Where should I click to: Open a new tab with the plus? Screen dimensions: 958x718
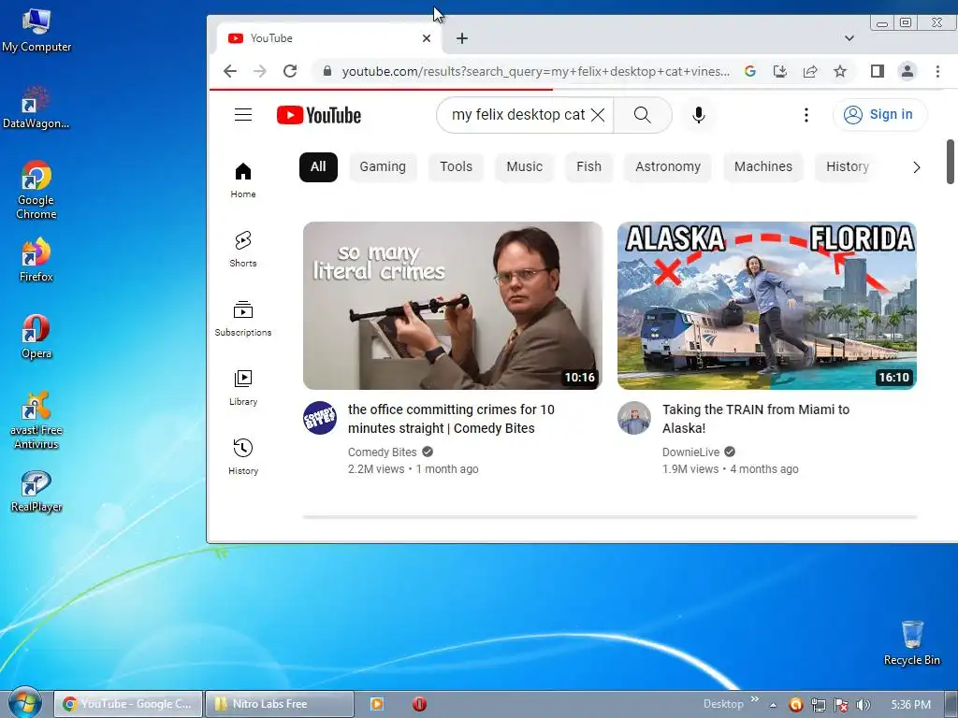(x=462, y=38)
